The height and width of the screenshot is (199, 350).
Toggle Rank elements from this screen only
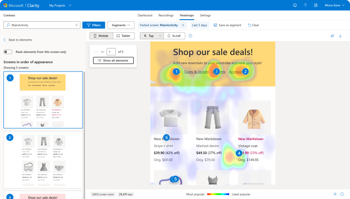(8, 51)
